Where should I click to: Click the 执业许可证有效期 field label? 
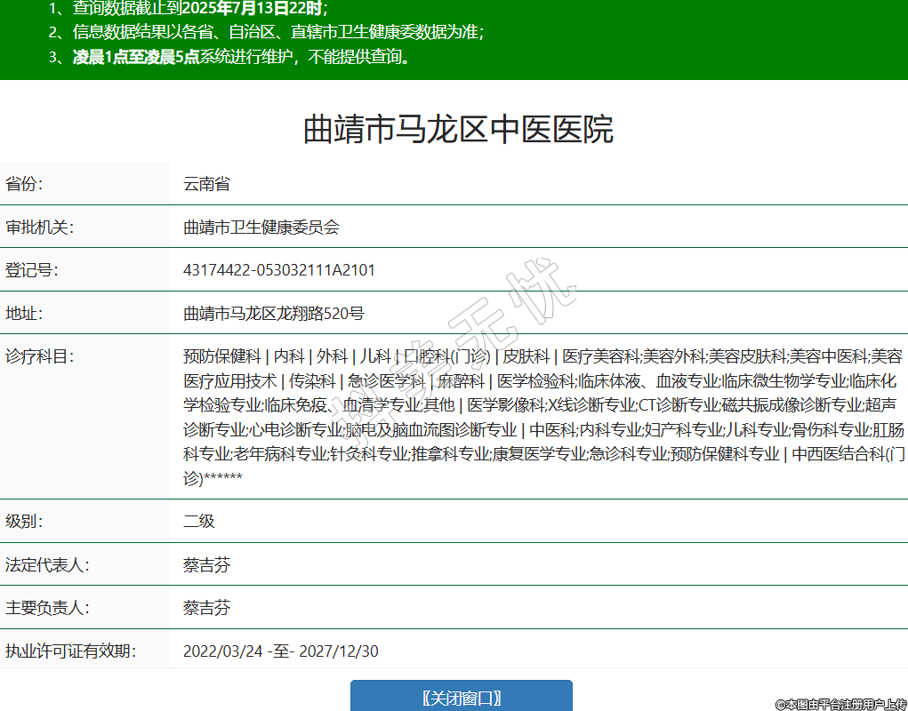coord(70,651)
